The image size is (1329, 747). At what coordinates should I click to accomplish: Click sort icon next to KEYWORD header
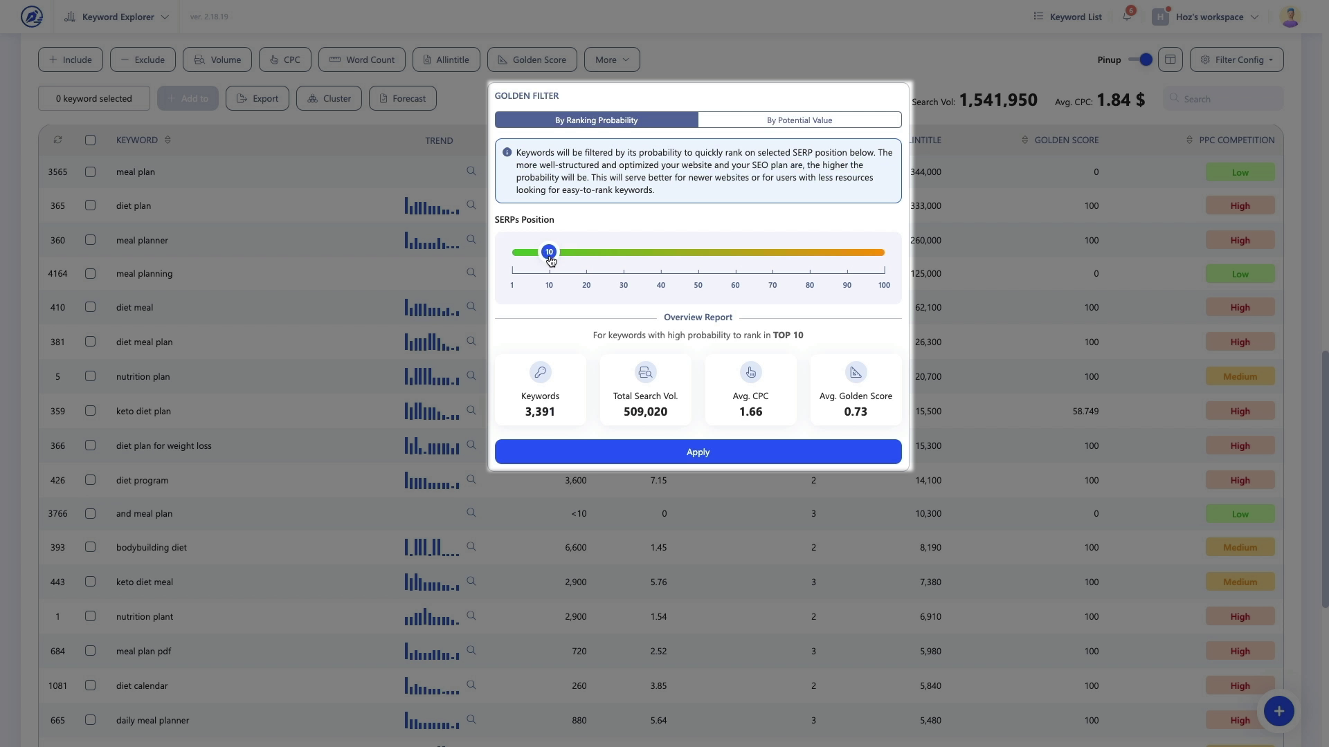(168, 140)
